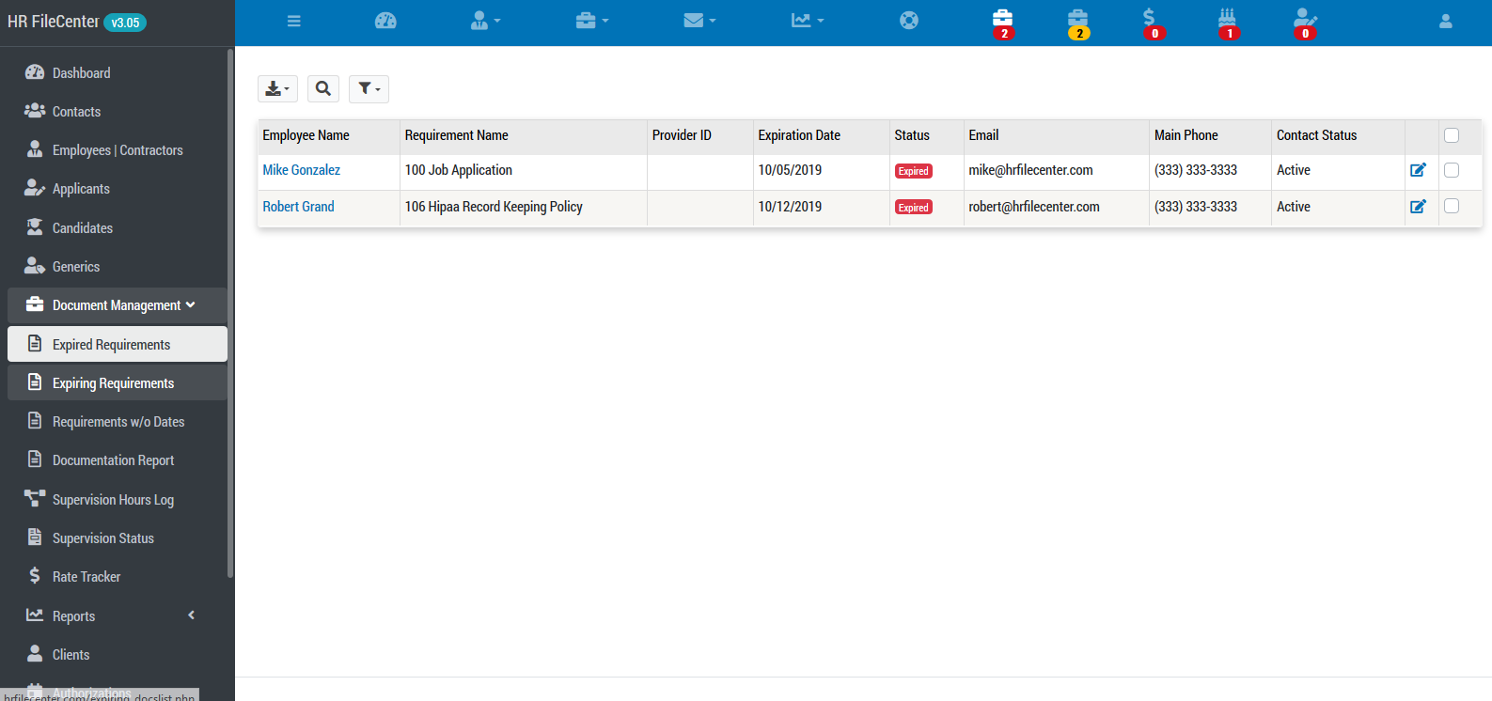Toggle the select-all checkbox in table header
Viewport: 1492px width, 701px height.
pyautogui.click(x=1451, y=135)
